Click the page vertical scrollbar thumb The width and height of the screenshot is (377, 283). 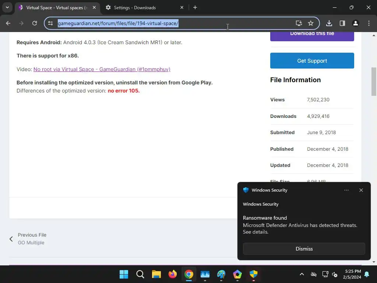pyautogui.click(x=374, y=81)
